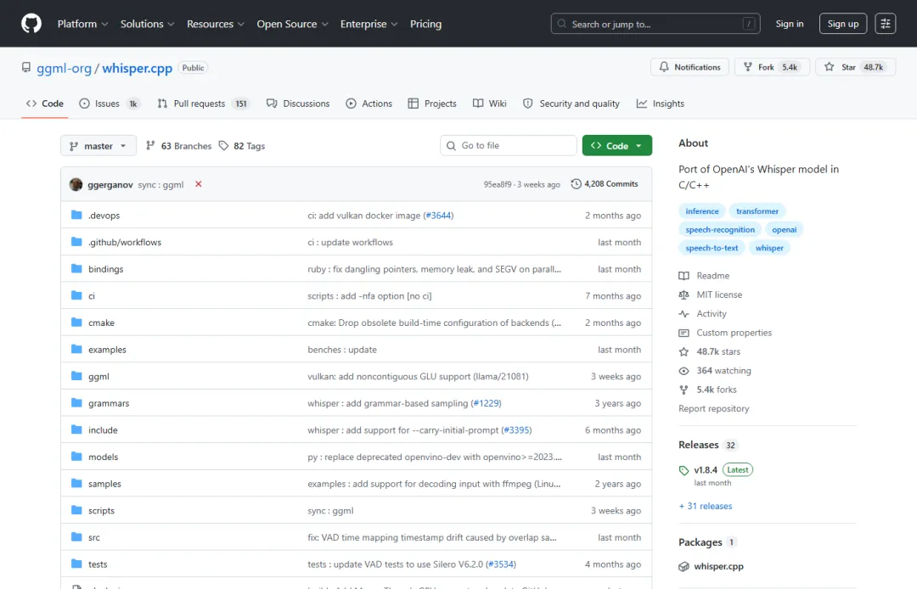Switch to the Discussions tab
This screenshot has width=917, height=589.
[x=298, y=104]
